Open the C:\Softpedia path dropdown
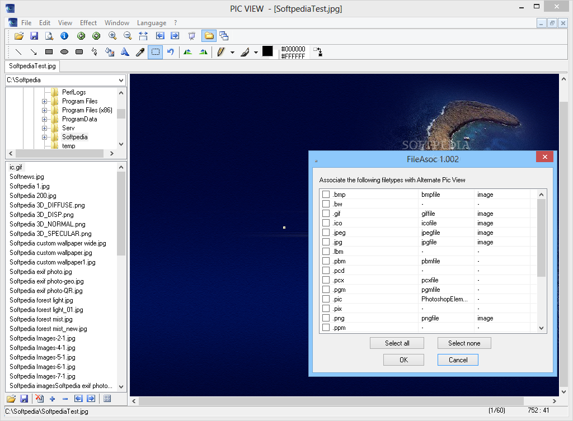Viewport: 573px width, 421px height. coord(121,80)
